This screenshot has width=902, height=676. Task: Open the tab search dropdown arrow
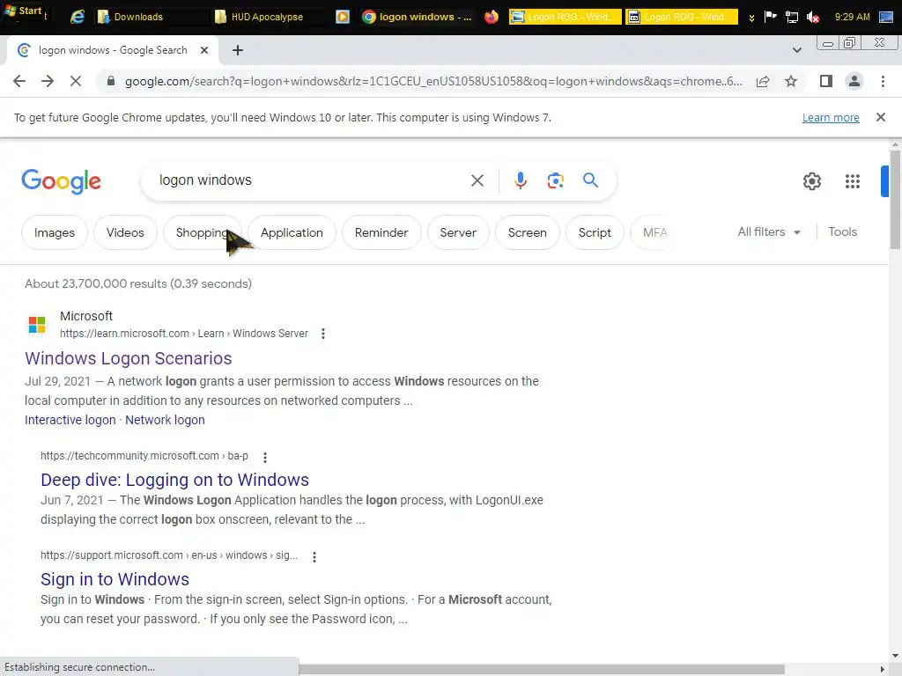[x=796, y=50]
